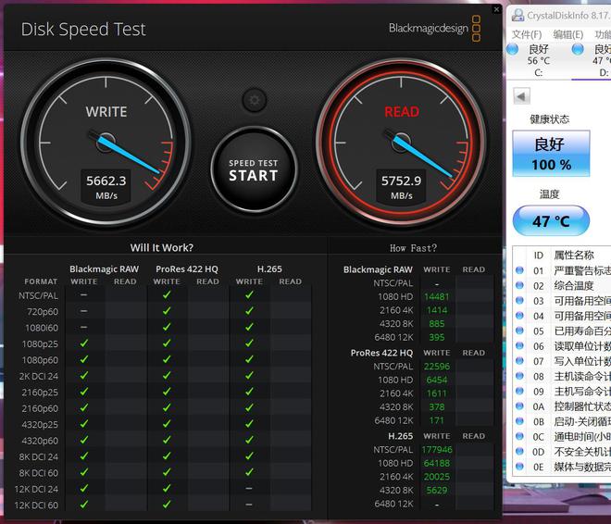Viewport: 611px width, 524px height.
Task: Click H.265 NTSC/PAL write value 177946
Action: coord(437,450)
